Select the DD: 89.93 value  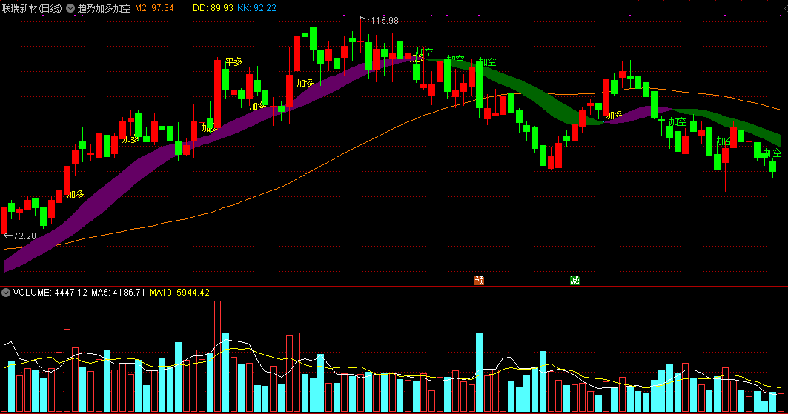point(213,8)
